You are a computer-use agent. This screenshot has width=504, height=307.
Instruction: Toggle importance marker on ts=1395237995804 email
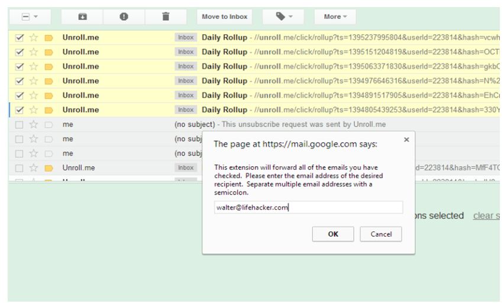pyautogui.click(x=49, y=38)
